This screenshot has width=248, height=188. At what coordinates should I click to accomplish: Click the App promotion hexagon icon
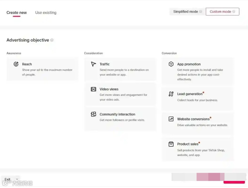171,64
